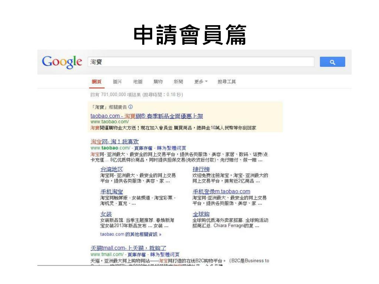The image size is (379, 284).
Task: Click the ad info icon beside 相關廣告
Action: pyautogui.click(x=131, y=107)
